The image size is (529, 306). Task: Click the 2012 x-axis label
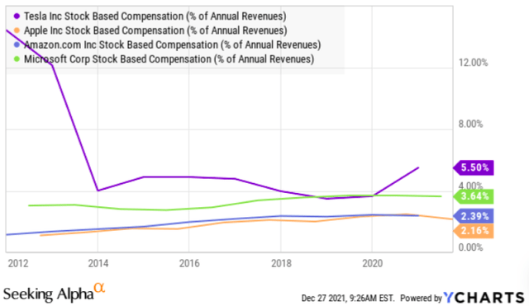(18, 263)
